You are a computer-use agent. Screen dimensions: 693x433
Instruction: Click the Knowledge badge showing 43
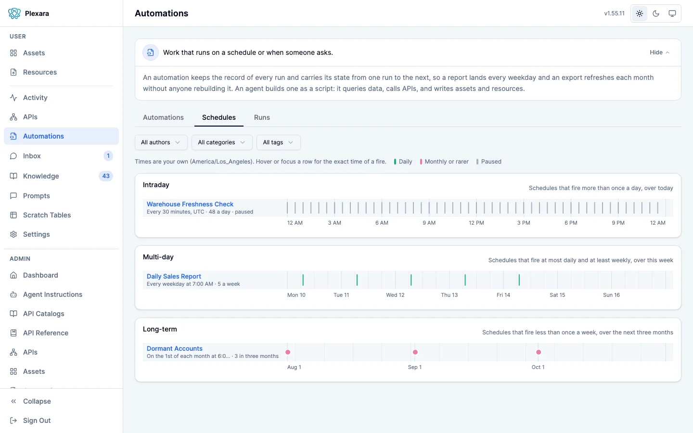coord(106,176)
